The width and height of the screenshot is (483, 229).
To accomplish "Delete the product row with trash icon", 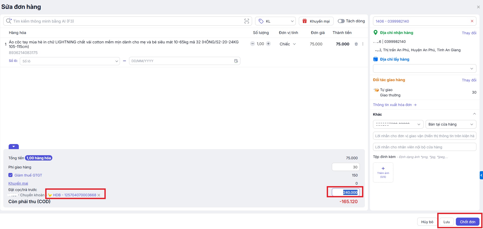I will coord(356,44).
